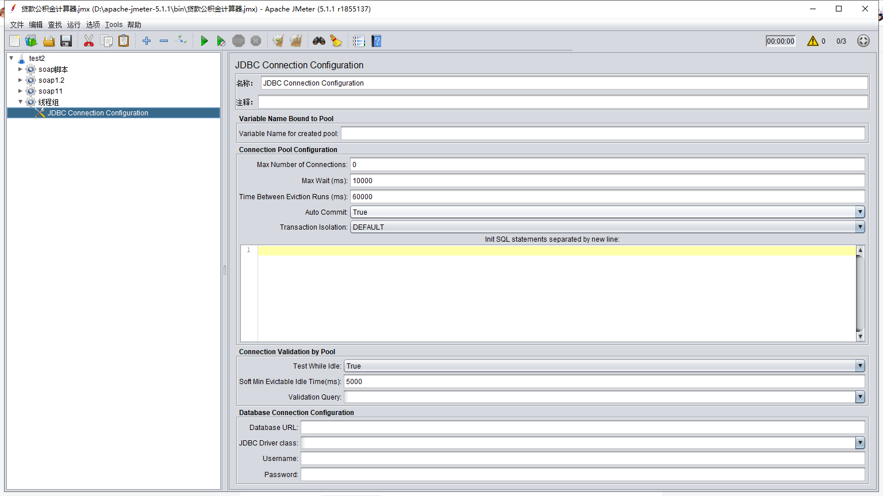Viewport: 883px width, 496px height.
Task: Select the soap脚本 thread group
Action: pyautogui.click(x=53, y=69)
